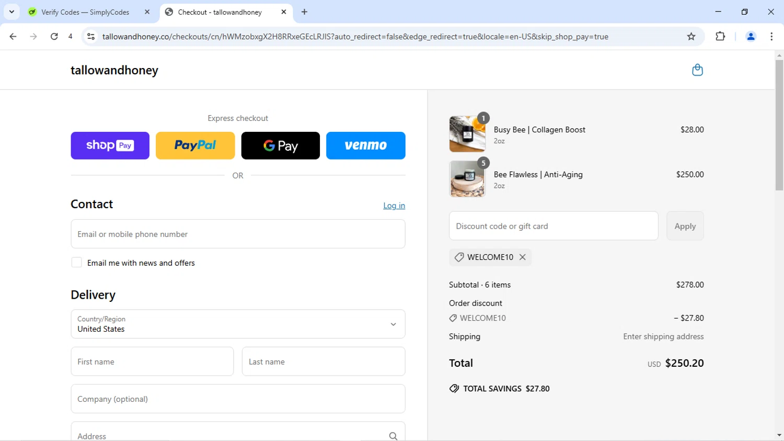Focus the Last name field
The height and width of the screenshot is (441, 784).
pyautogui.click(x=324, y=361)
